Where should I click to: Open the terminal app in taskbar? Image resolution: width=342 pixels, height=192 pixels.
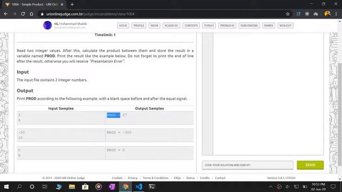click(x=152, y=187)
